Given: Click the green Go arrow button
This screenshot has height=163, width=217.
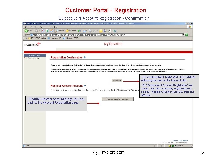Looking at the screenshot, I should click(x=187, y=35).
